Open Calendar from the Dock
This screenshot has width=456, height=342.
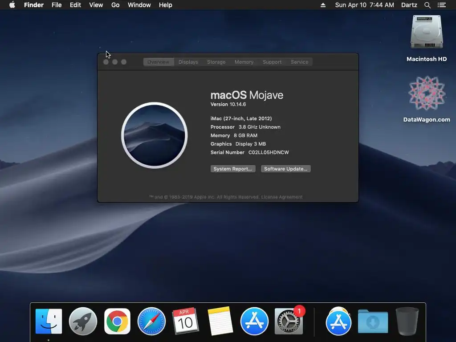[x=185, y=321]
